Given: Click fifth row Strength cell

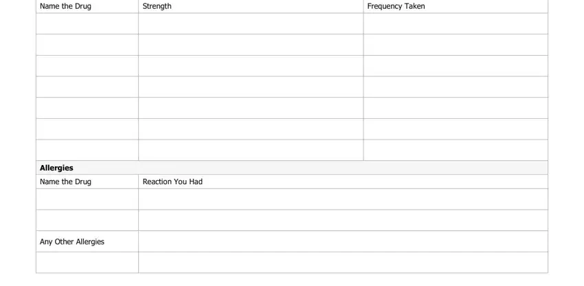Looking at the screenshot, I should 251,108.
